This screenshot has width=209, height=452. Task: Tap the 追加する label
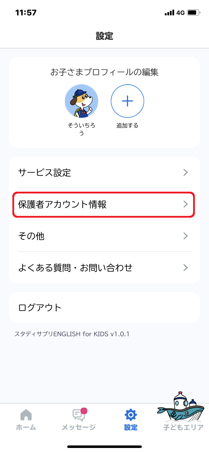pos(127,125)
